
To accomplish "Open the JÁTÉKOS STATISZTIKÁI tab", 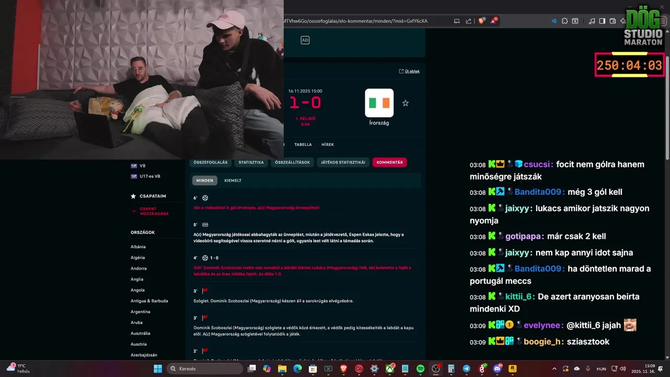I will [343, 162].
